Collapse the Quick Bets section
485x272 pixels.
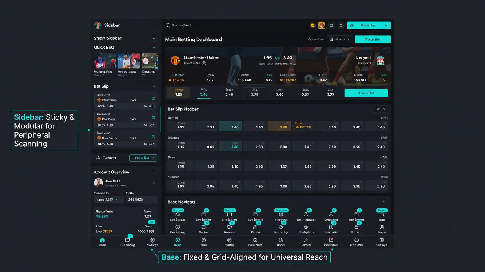[x=154, y=47]
